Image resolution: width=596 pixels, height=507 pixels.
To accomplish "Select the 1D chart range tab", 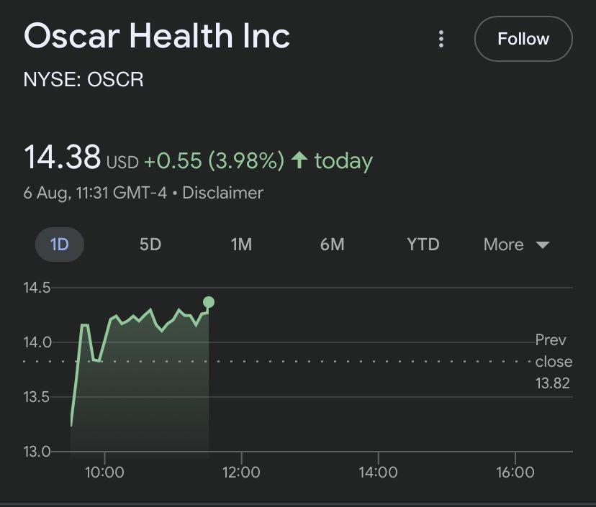I will click(x=60, y=245).
